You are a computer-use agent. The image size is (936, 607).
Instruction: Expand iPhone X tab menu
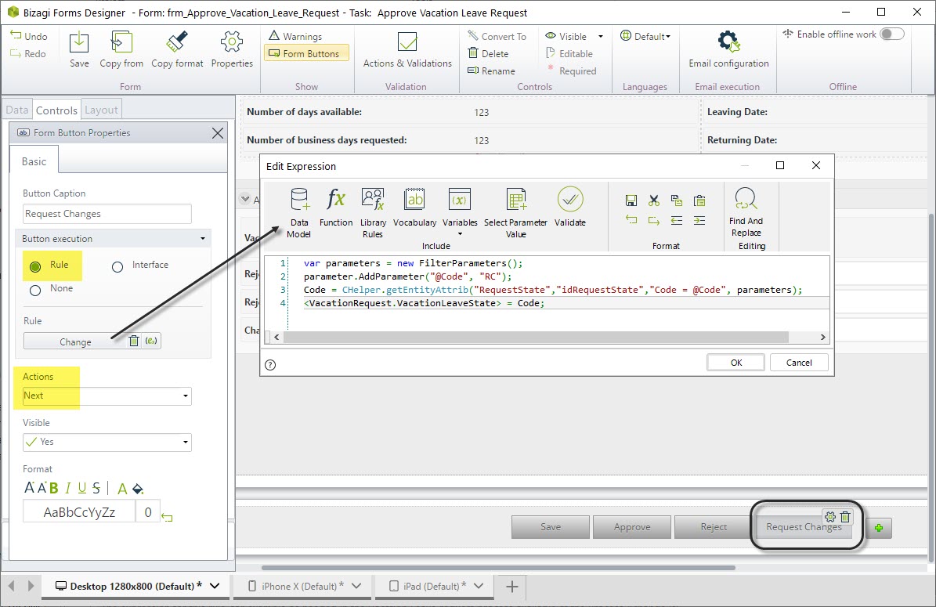click(x=356, y=586)
